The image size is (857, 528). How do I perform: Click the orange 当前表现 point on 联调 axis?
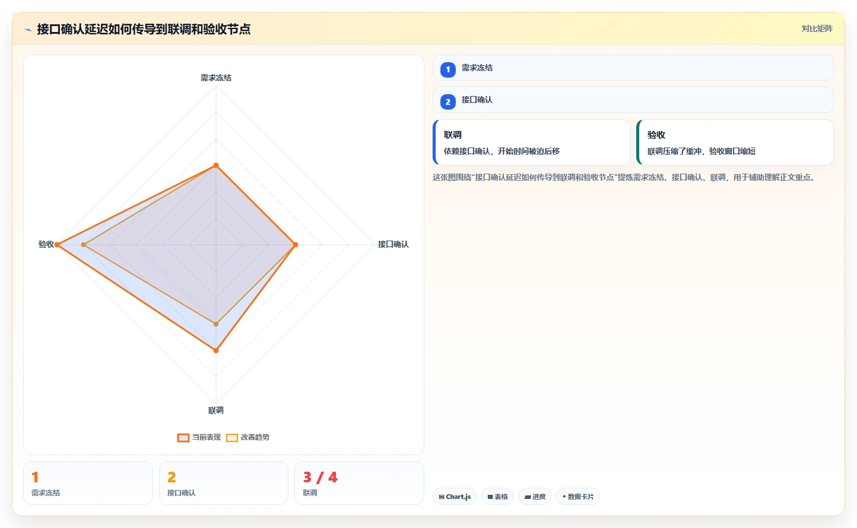pos(216,351)
